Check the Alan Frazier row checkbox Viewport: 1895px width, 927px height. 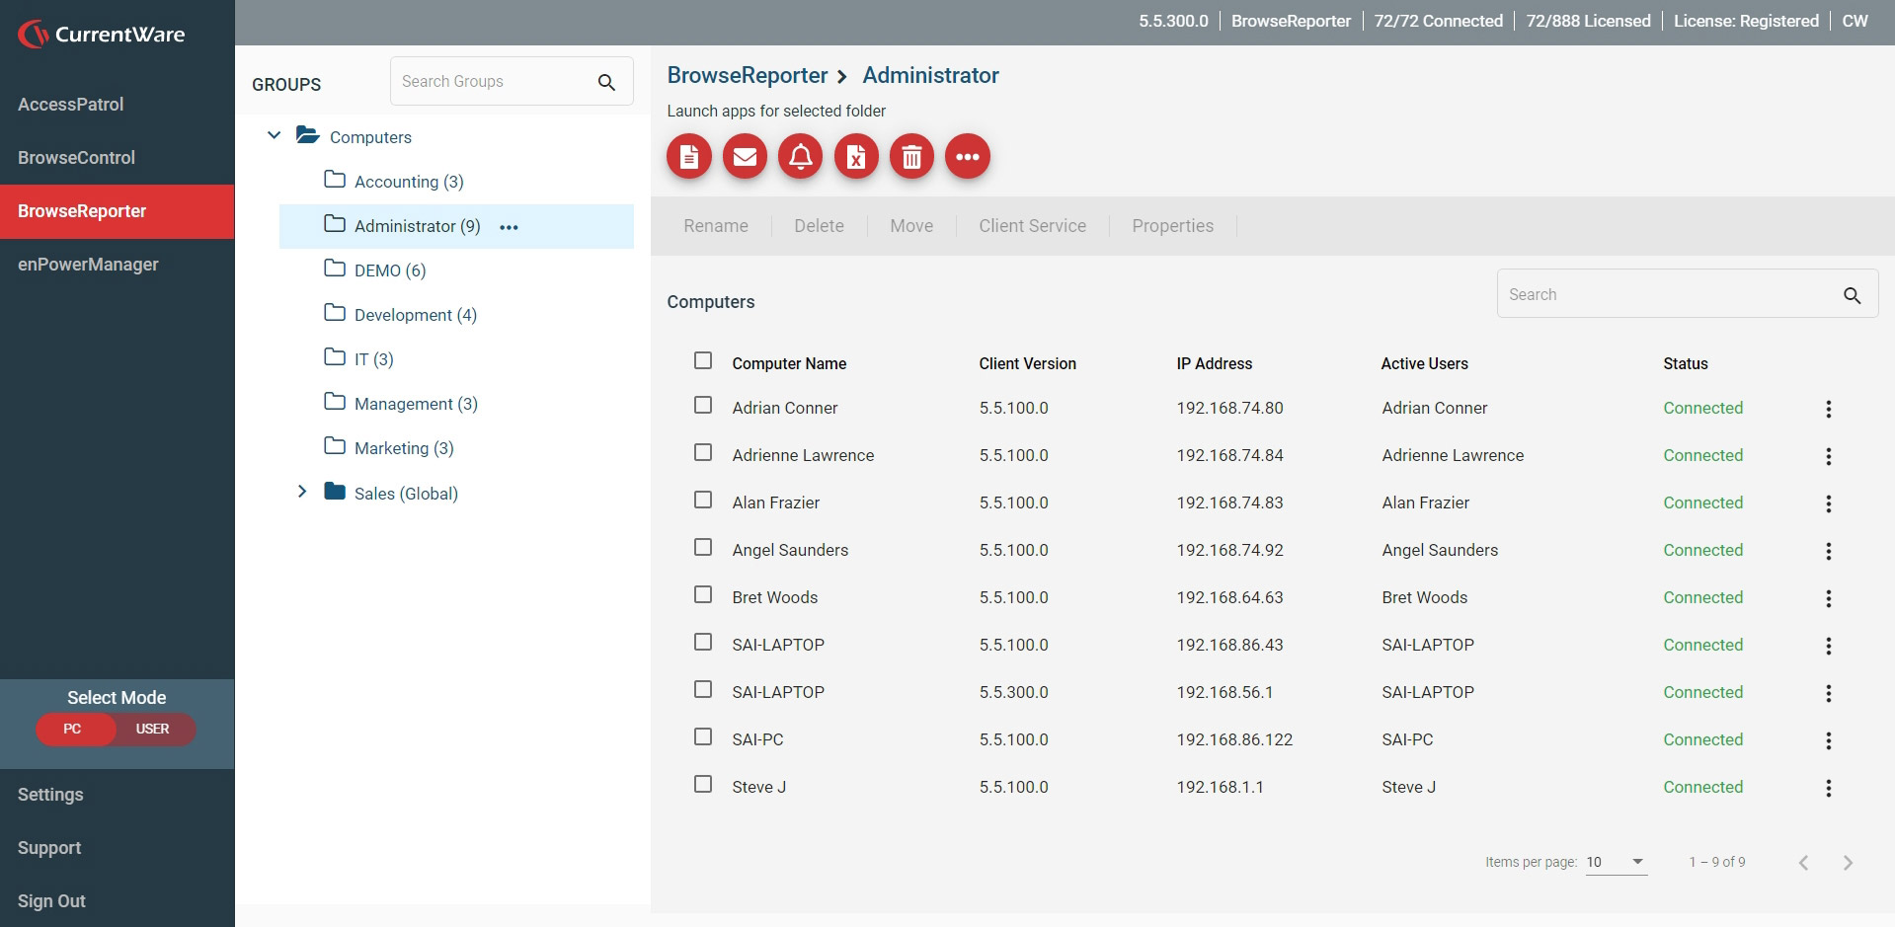coord(703,500)
